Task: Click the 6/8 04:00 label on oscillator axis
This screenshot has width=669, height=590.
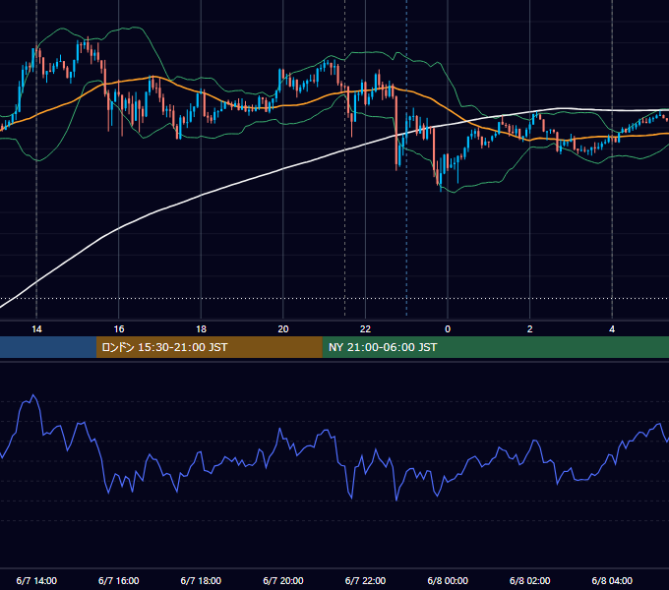Action: click(x=612, y=580)
